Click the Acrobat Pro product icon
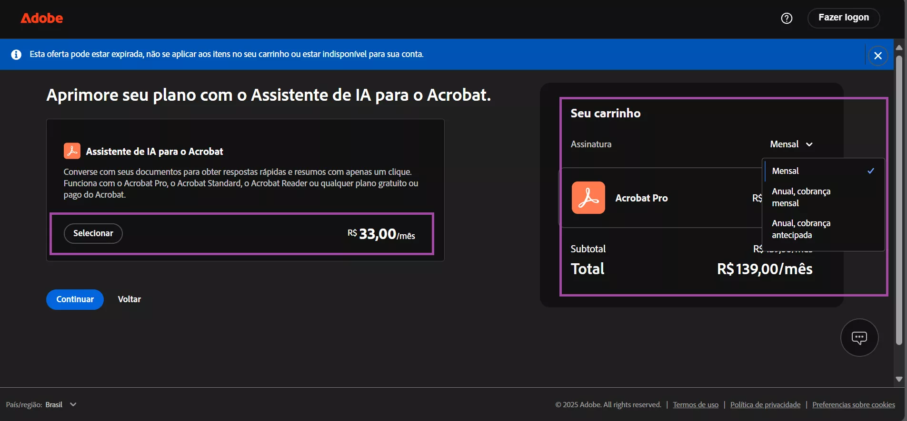The image size is (907, 421). point(588,198)
